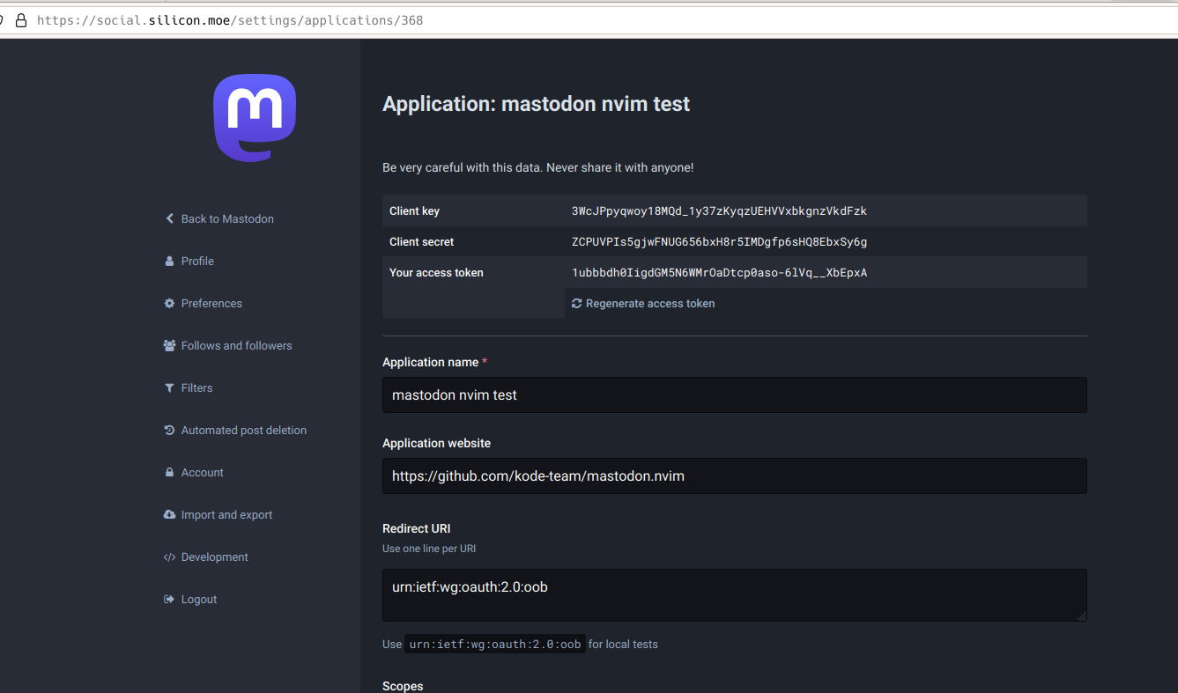This screenshot has width=1178, height=693.
Task: Open the Preferences settings page
Action: point(211,303)
